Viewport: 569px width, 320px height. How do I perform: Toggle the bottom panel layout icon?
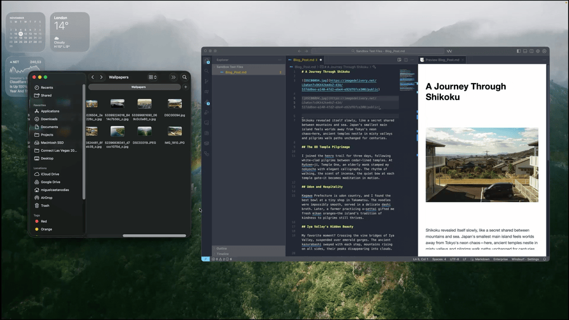[525, 51]
